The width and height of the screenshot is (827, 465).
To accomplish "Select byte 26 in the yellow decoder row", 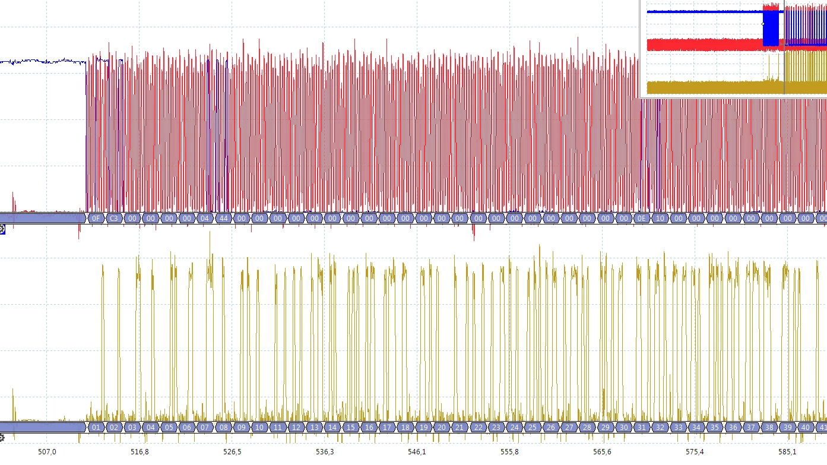I will 550,427.
